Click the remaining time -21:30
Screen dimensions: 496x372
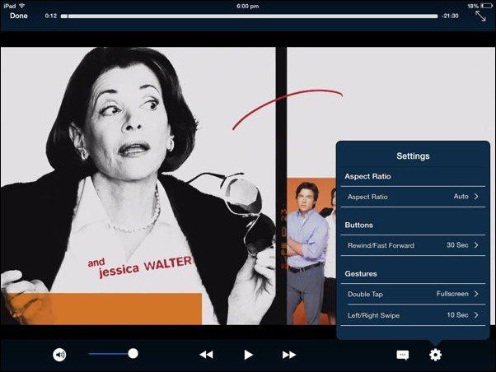tap(450, 16)
